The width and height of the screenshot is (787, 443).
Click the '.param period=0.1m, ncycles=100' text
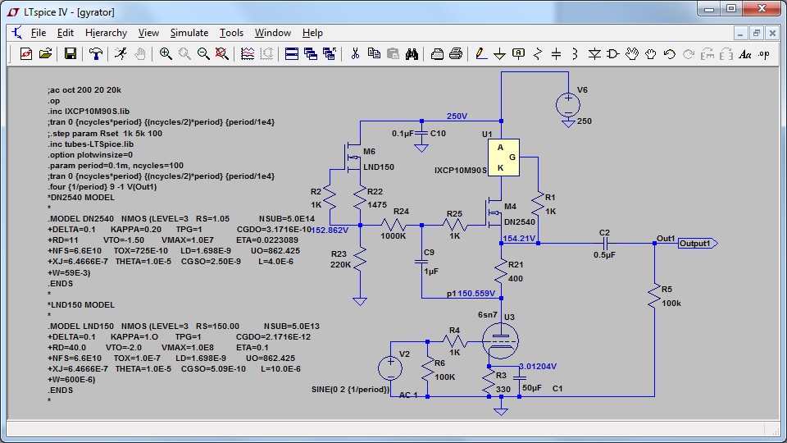click(116, 165)
